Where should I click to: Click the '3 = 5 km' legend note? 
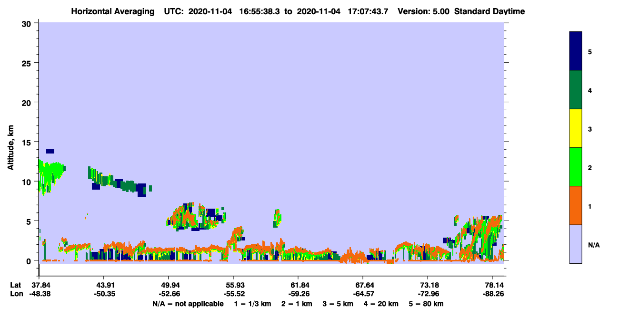[338, 304]
